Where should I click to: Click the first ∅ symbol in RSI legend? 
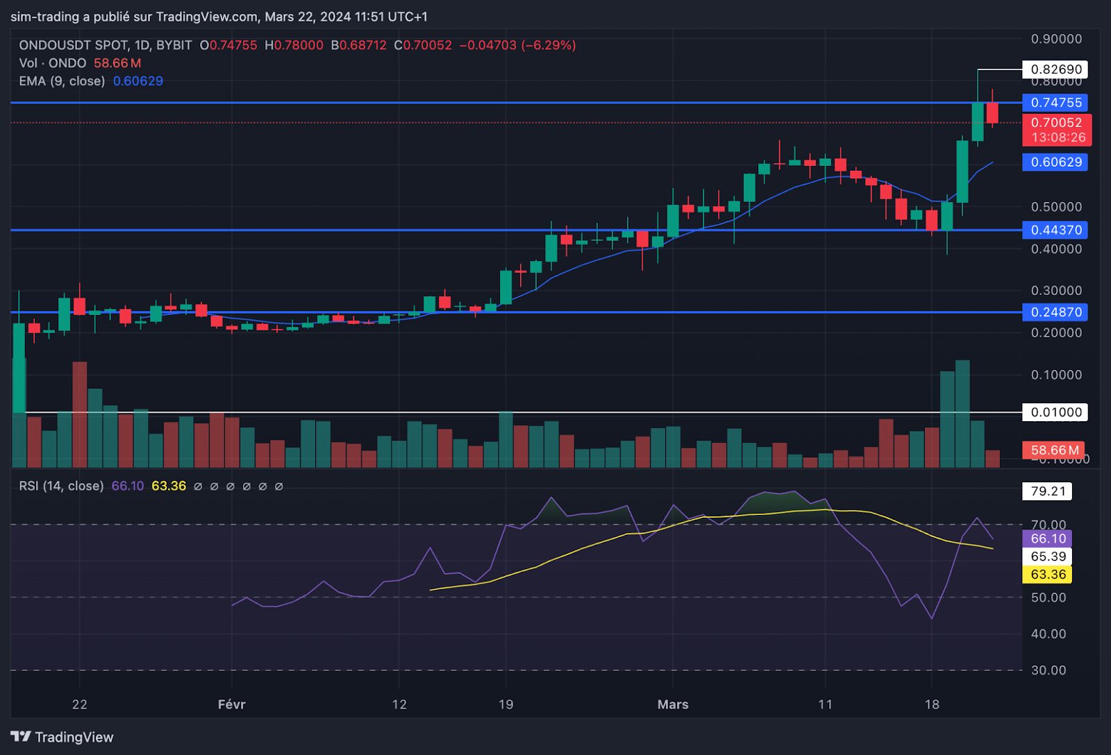click(198, 486)
